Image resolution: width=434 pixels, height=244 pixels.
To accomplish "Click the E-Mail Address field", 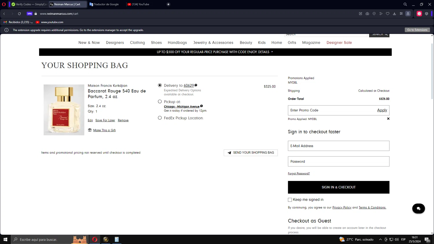I will point(339,146).
